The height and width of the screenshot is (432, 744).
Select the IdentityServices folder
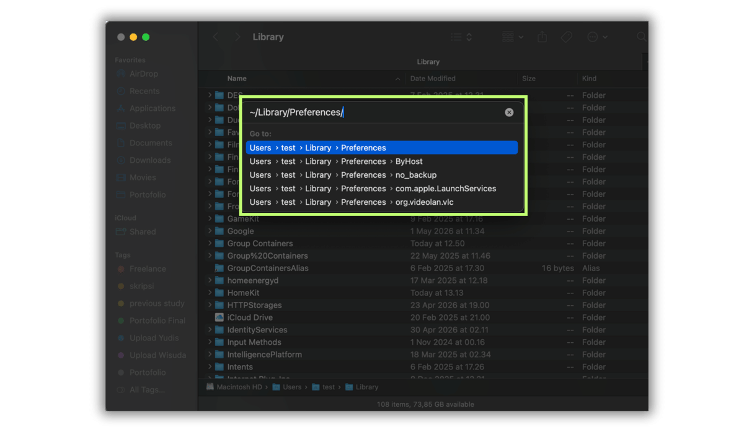tap(423, 330)
